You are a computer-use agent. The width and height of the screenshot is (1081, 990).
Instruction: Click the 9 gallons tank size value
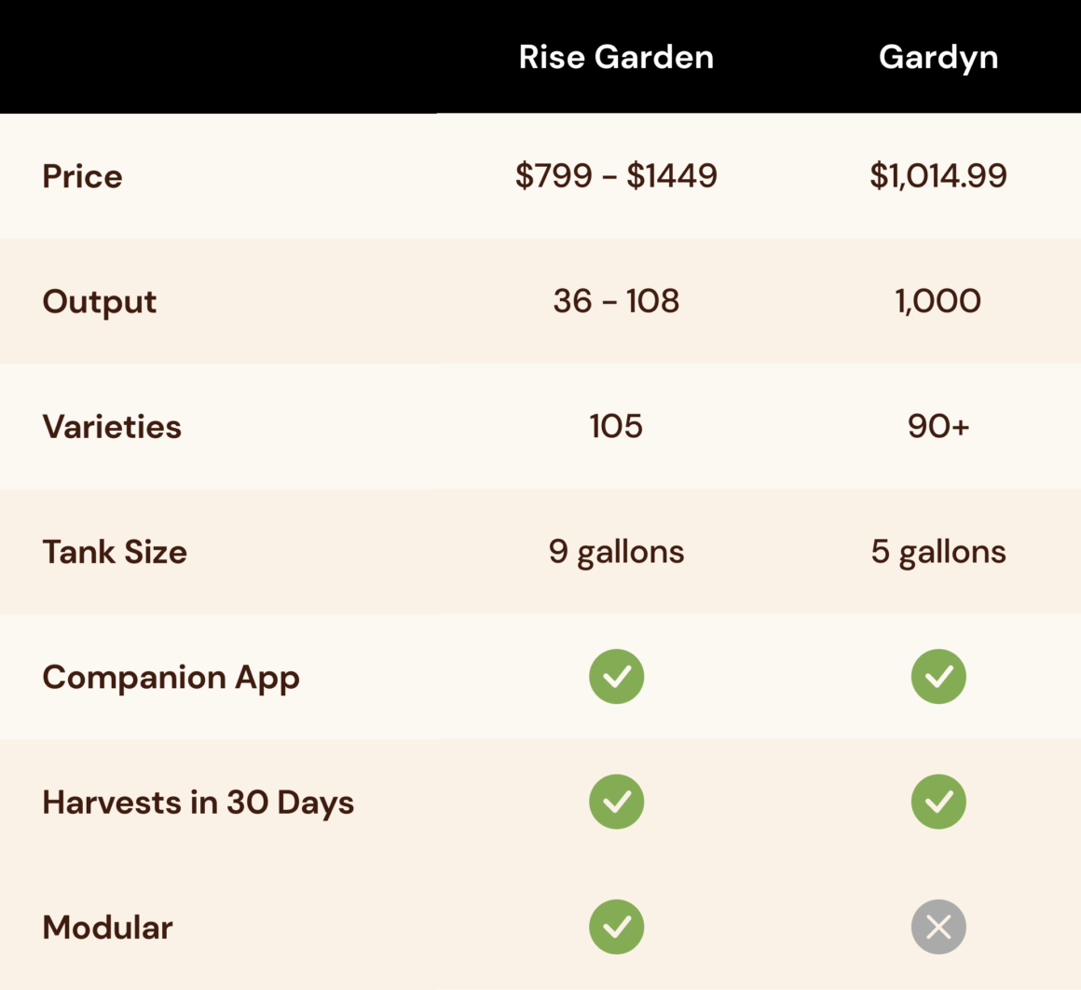pos(616,552)
